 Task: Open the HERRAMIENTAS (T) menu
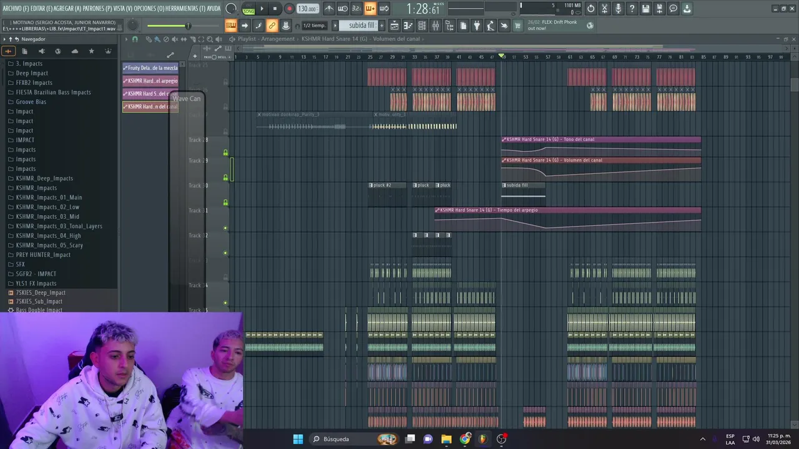(186, 8)
